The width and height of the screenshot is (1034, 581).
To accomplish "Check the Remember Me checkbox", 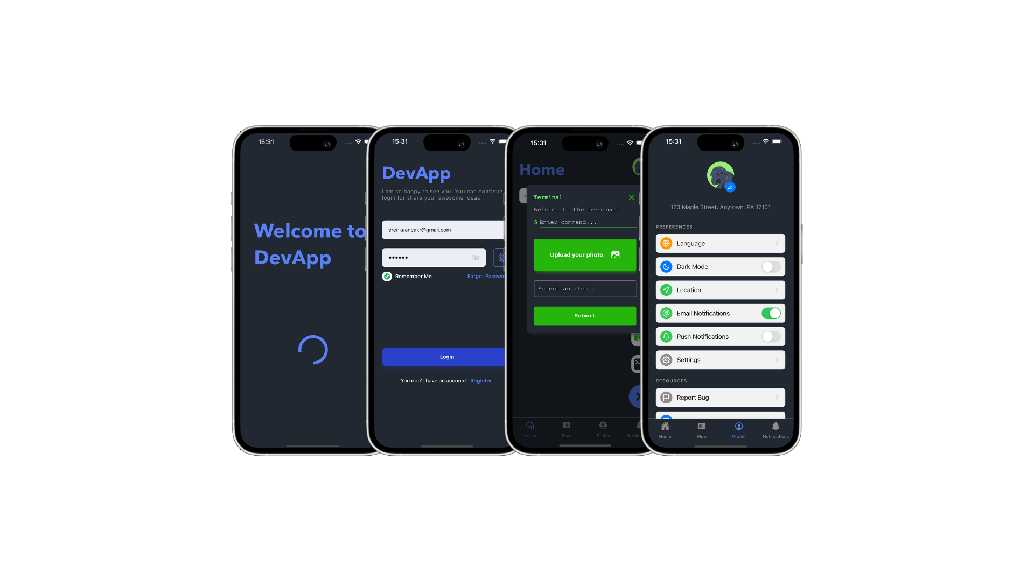I will (387, 276).
